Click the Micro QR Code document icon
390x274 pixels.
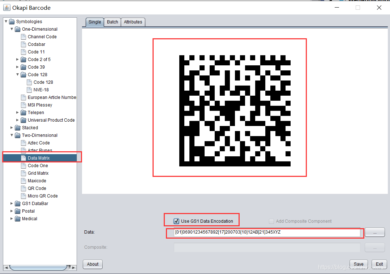click(23, 196)
